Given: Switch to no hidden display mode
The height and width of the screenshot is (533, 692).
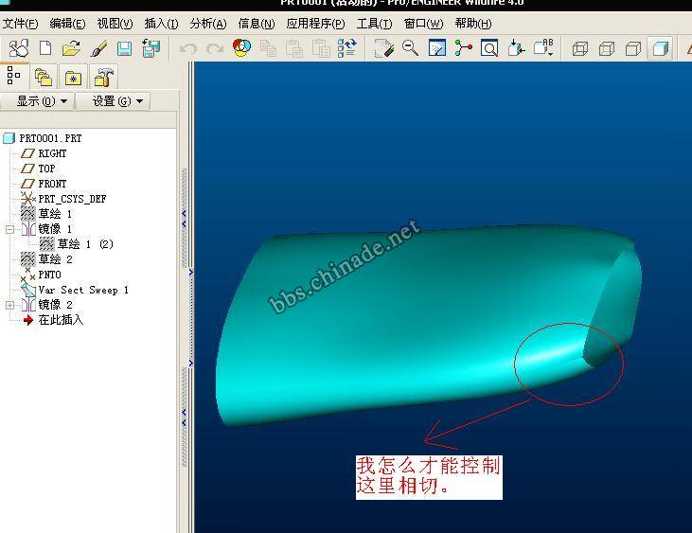Looking at the screenshot, I should click(633, 48).
